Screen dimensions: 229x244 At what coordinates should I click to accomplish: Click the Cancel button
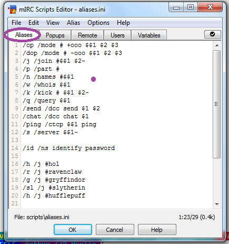[115, 230]
